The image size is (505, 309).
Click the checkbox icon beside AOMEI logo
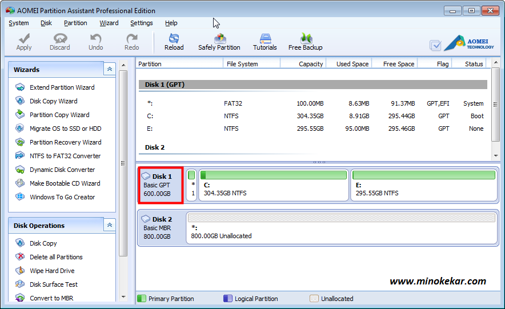tap(435, 45)
